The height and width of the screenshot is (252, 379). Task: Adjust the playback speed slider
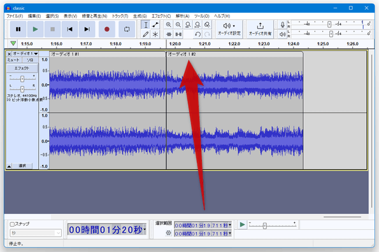(265, 226)
